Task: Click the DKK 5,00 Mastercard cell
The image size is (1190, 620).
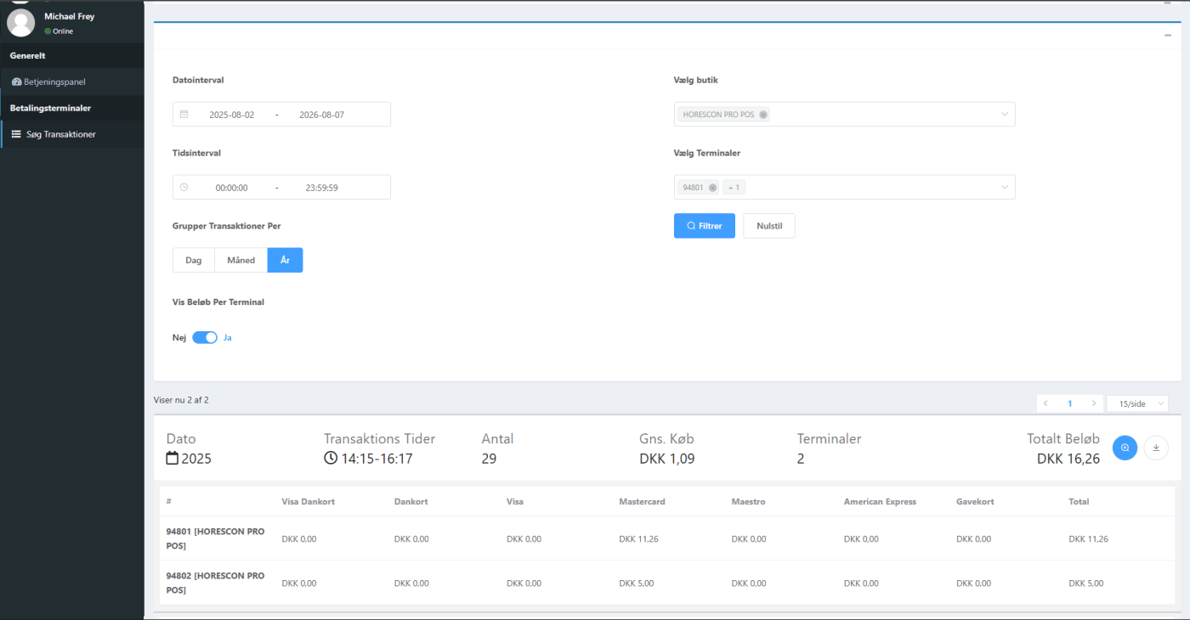Action: coord(636,583)
